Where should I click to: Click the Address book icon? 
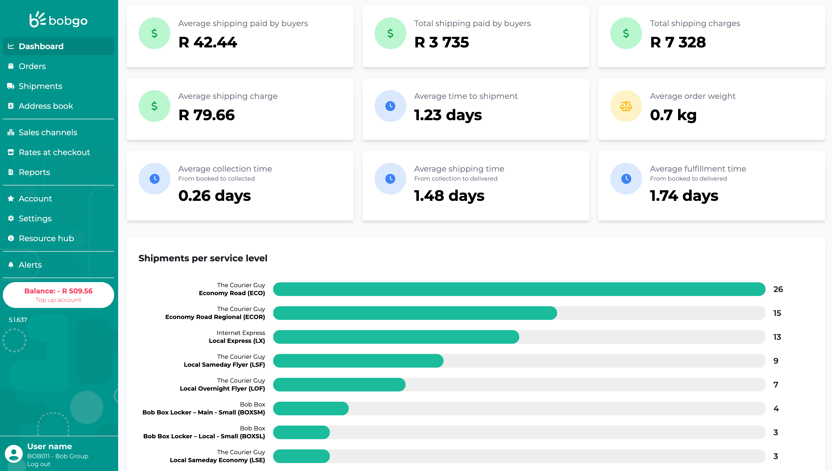[x=11, y=106]
